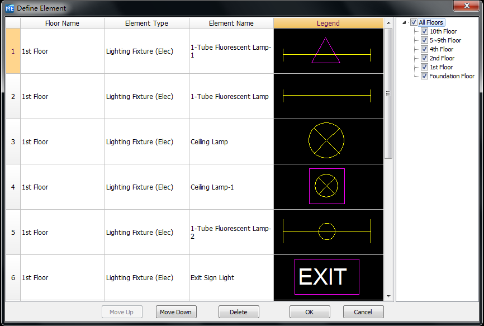Select row number 3 header

[13, 141]
